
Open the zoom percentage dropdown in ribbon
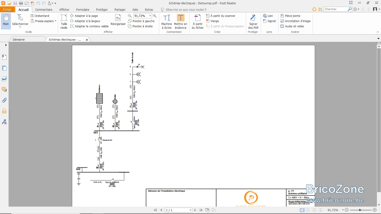click(150, 16)
